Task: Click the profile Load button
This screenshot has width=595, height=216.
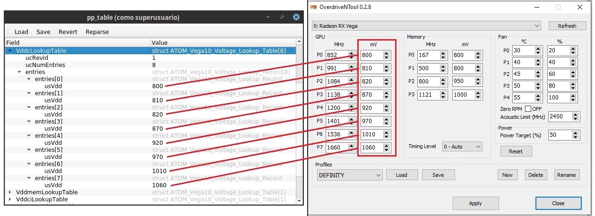Action: 401,175
